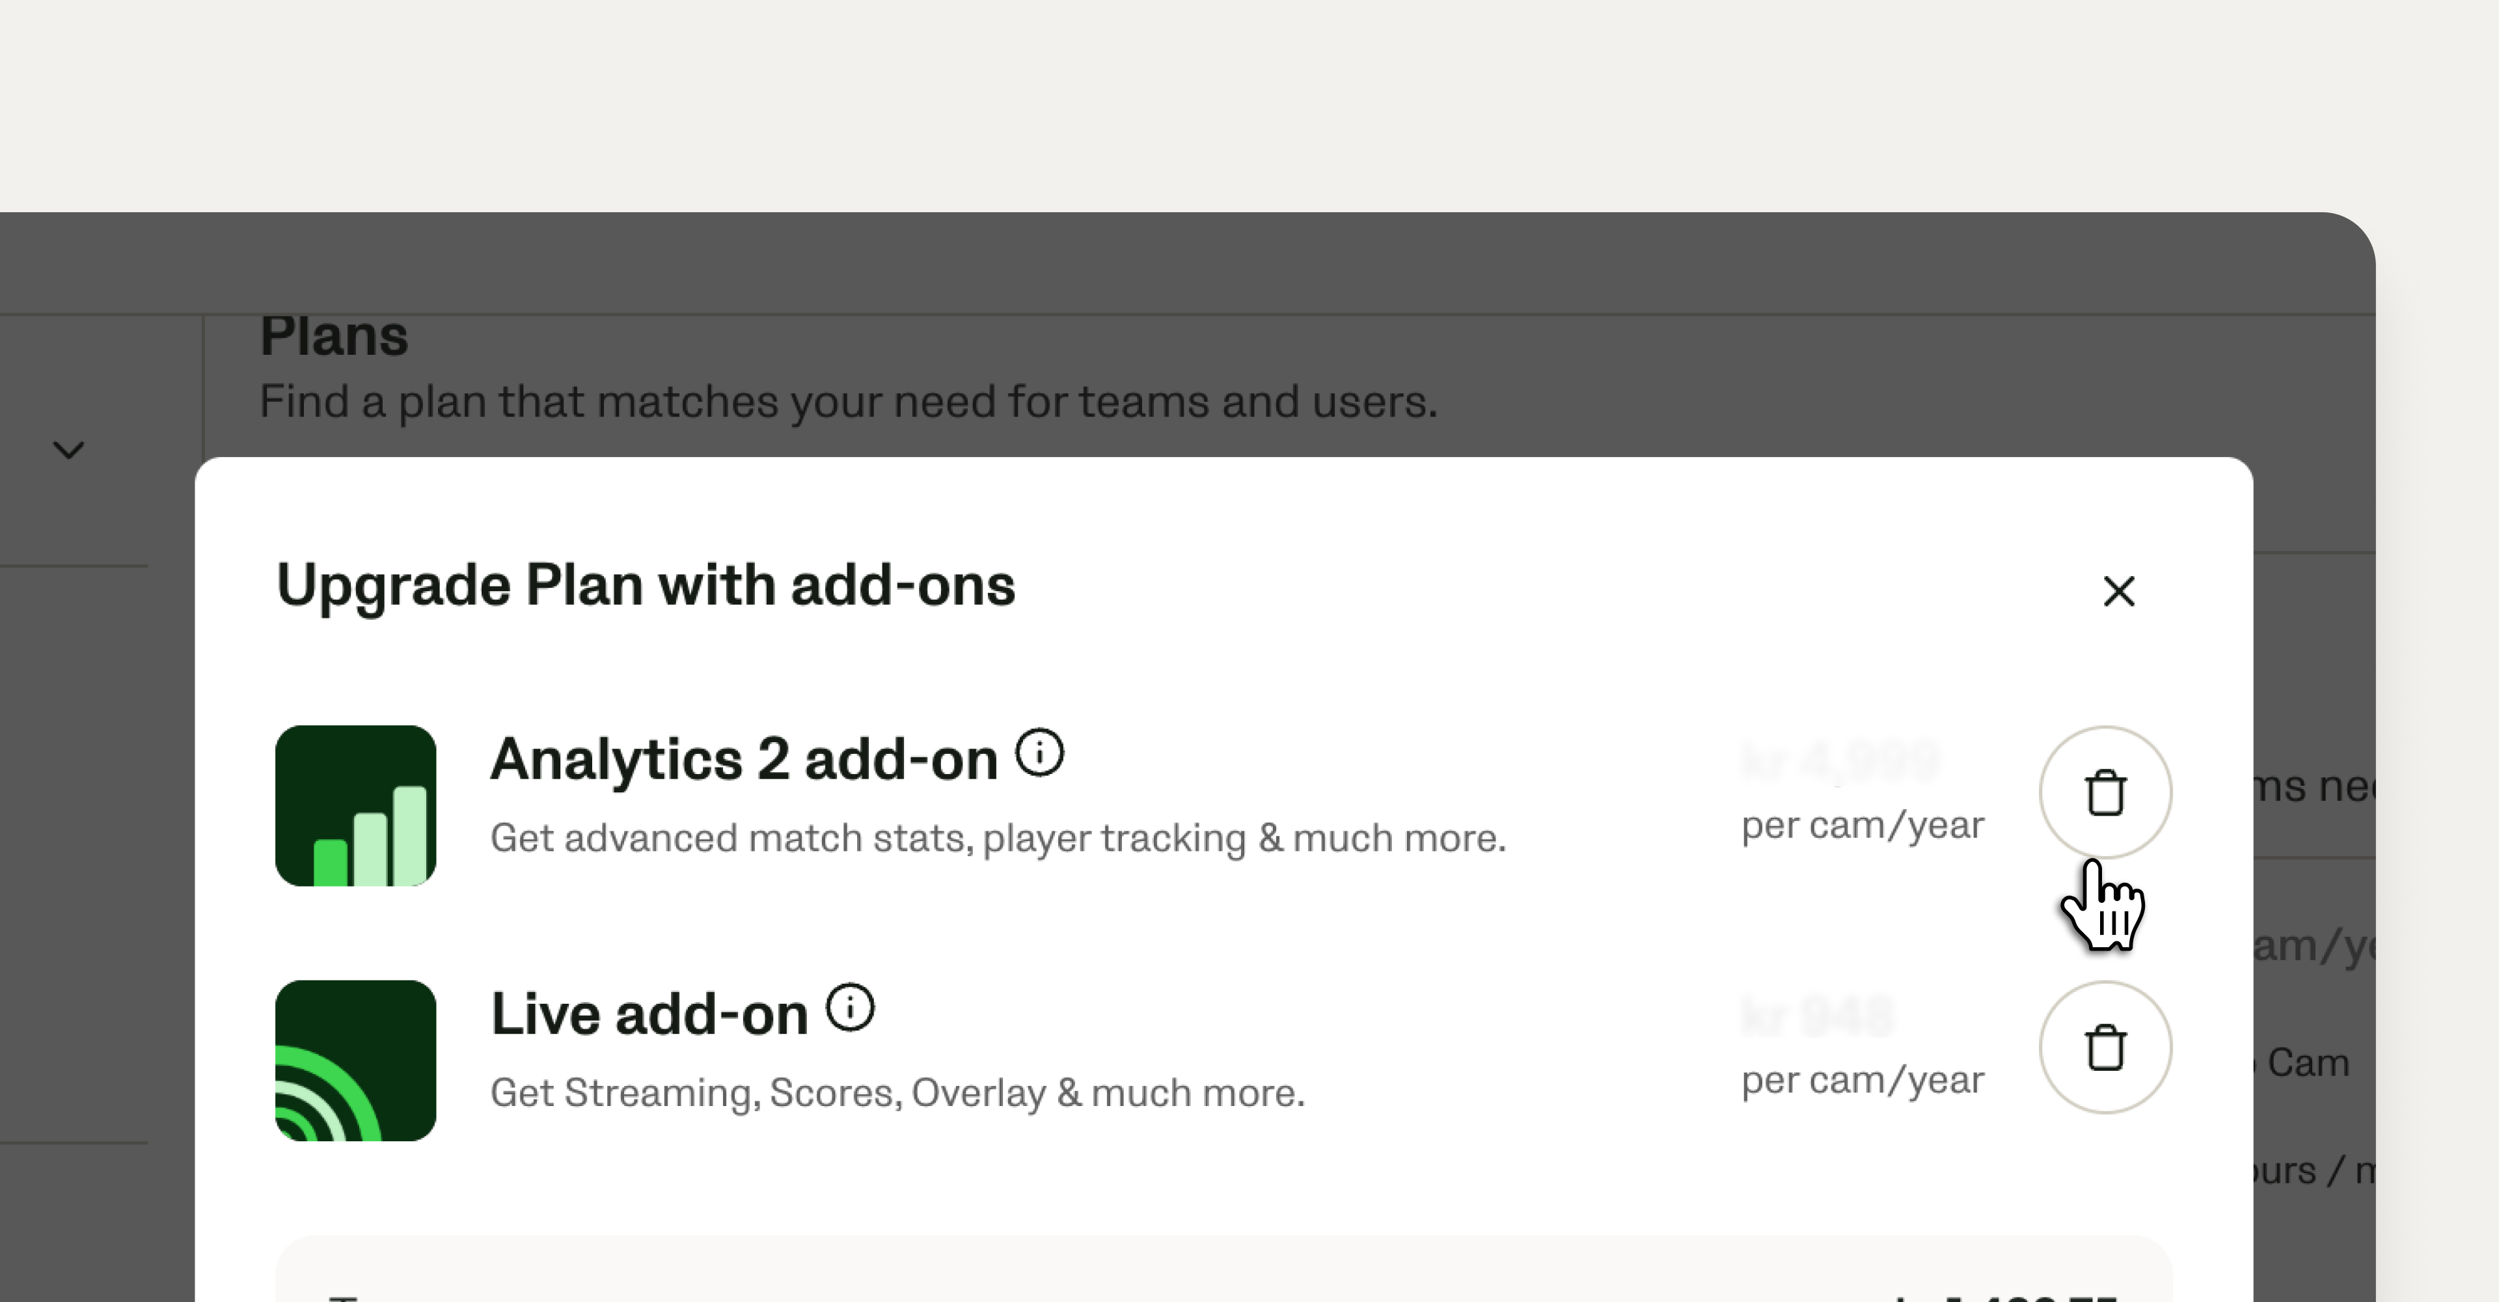Click "Get Streaming, Scores, Overlay" description
The image size is (2499, 1302).
coord(897,1094)
